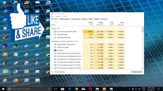This screenshot has width=163, height=91.
Task: Open the Action Center notifications icon
Action: click(x=158, y=89)
